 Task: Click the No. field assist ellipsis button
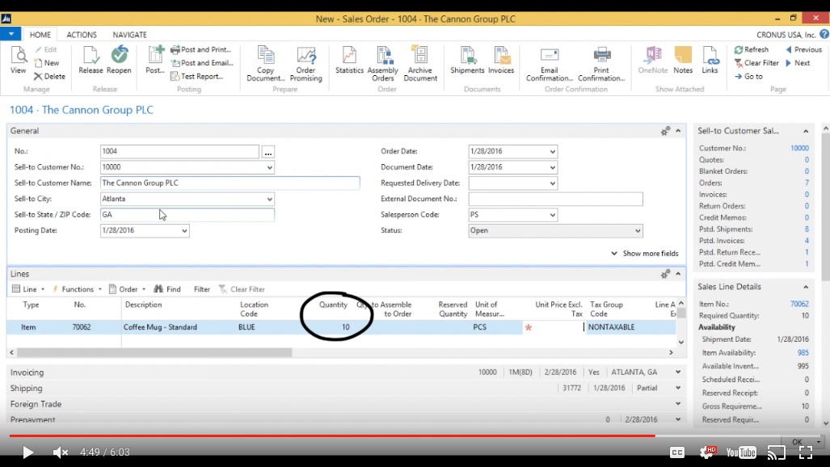[x=268, y=152]
